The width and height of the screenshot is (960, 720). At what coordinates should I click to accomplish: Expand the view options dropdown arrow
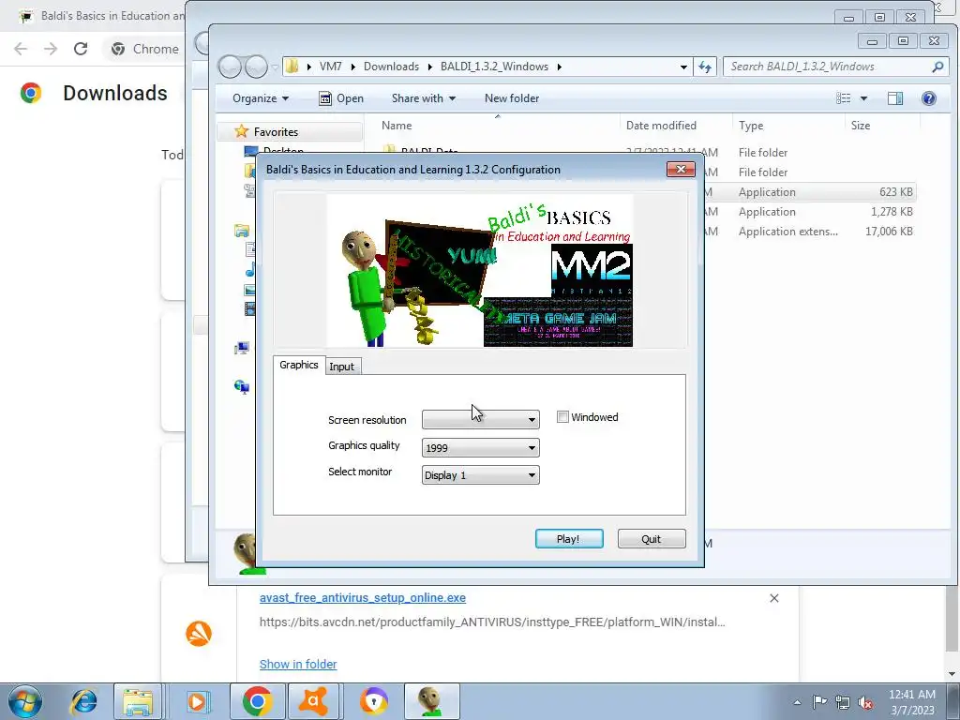(863, 98)
